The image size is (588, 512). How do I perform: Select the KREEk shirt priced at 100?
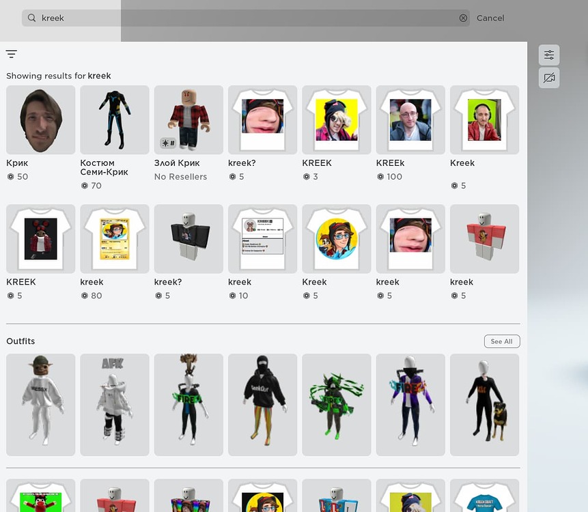tap(410, 119)
